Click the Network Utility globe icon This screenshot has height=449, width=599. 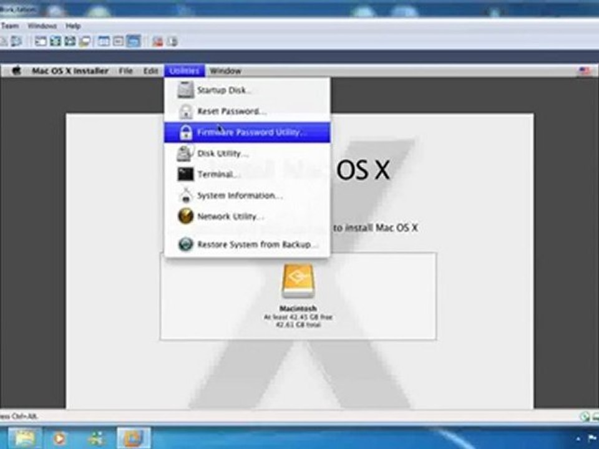pos(186,216)
